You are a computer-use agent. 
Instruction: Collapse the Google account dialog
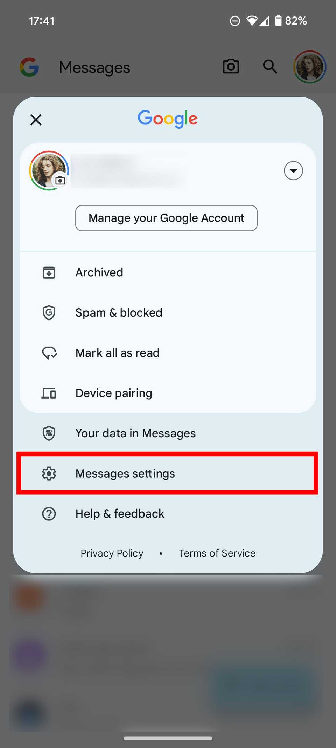[36, 120]
